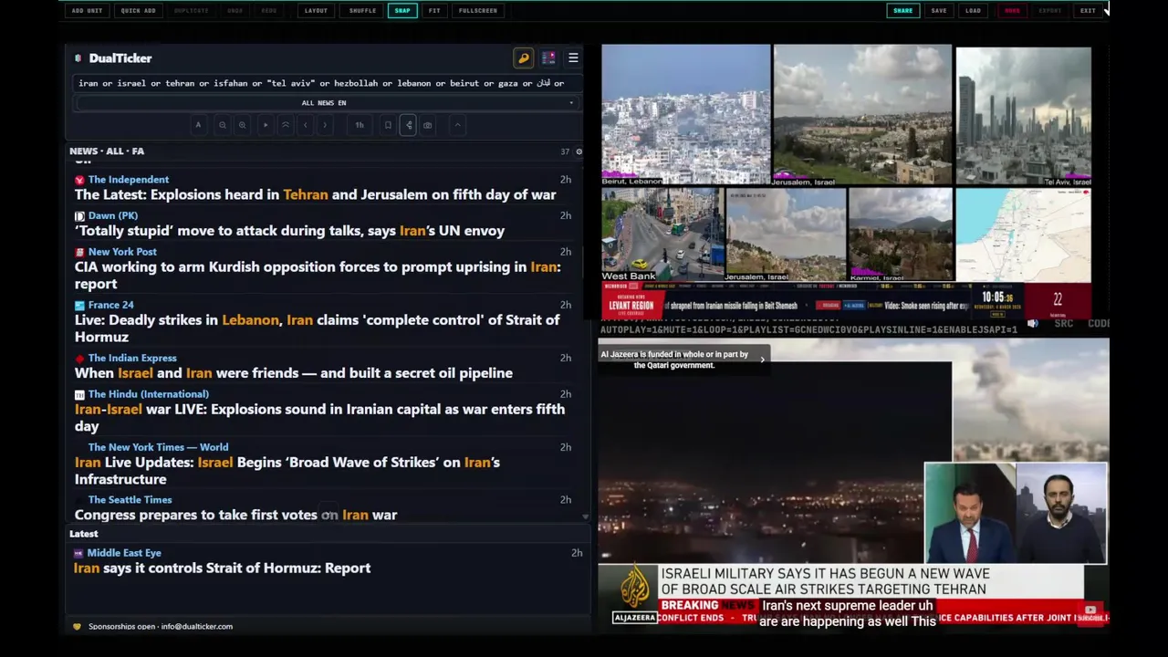Click the LOAD button
The image size is (1168, 657).
[x=974, y=10]
